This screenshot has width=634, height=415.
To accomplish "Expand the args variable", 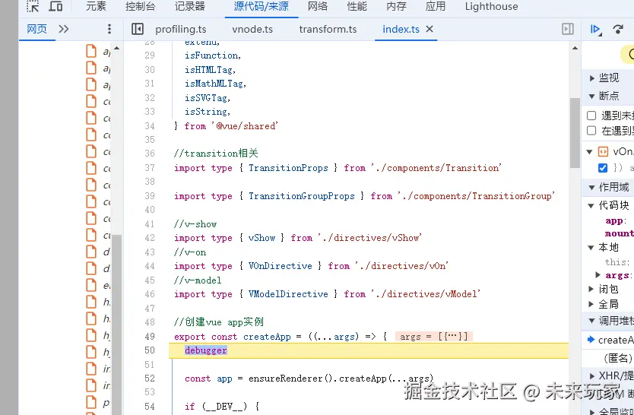I will pyautogui.click(x=598, y=275).
